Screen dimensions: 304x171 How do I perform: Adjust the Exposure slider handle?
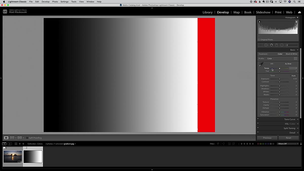[x=280, y=79]
